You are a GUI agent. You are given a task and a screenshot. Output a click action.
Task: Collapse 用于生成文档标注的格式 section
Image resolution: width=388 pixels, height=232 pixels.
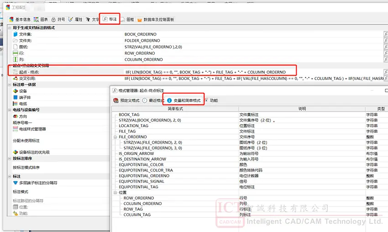[x=10, y=28]
